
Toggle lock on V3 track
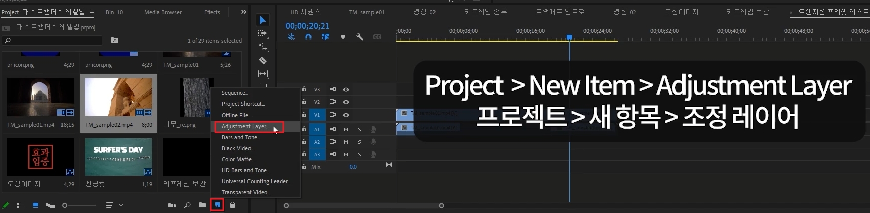(x=304, y=89)
